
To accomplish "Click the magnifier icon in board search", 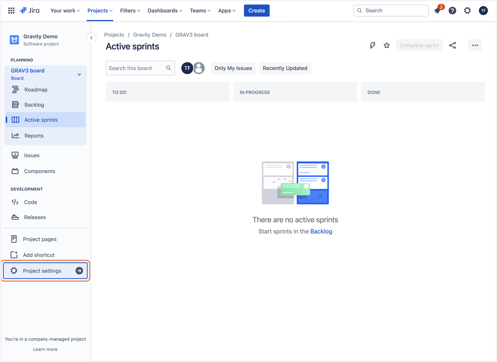I will tap(168, 68).
